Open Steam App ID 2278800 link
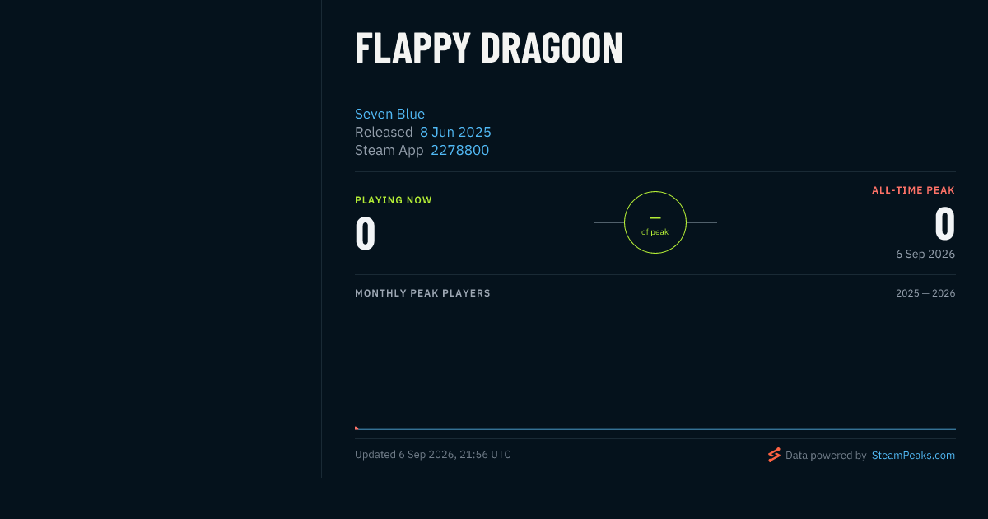988x519 pixels. tap(459, 150)
